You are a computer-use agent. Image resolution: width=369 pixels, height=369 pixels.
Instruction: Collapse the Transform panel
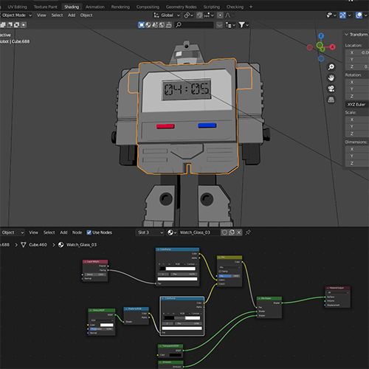356,35
